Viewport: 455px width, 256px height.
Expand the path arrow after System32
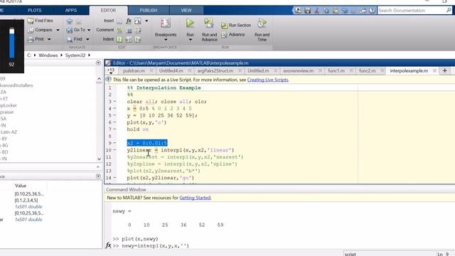point(89,55)
